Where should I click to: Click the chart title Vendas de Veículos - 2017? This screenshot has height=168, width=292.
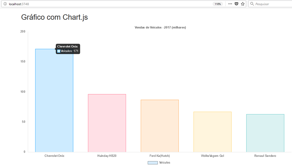tap(160, 27)
